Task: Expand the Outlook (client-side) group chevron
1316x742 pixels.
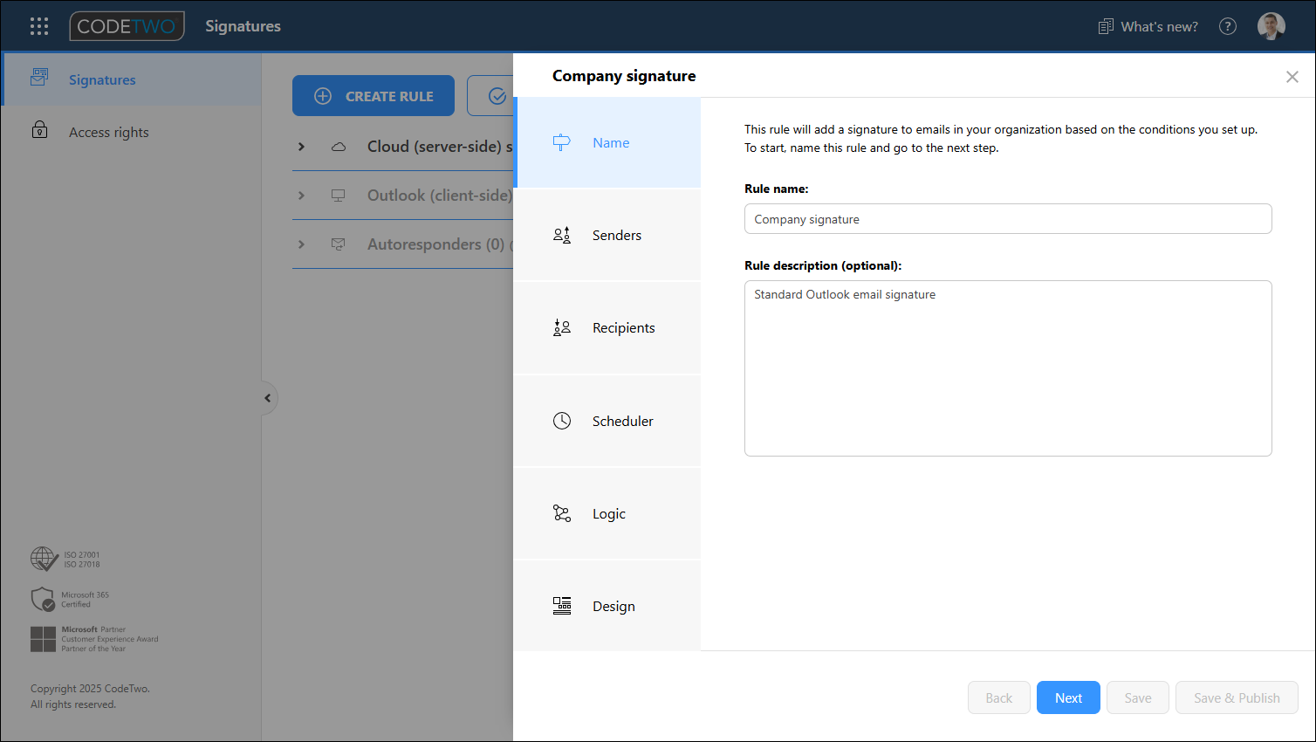Action: point(301,196)
